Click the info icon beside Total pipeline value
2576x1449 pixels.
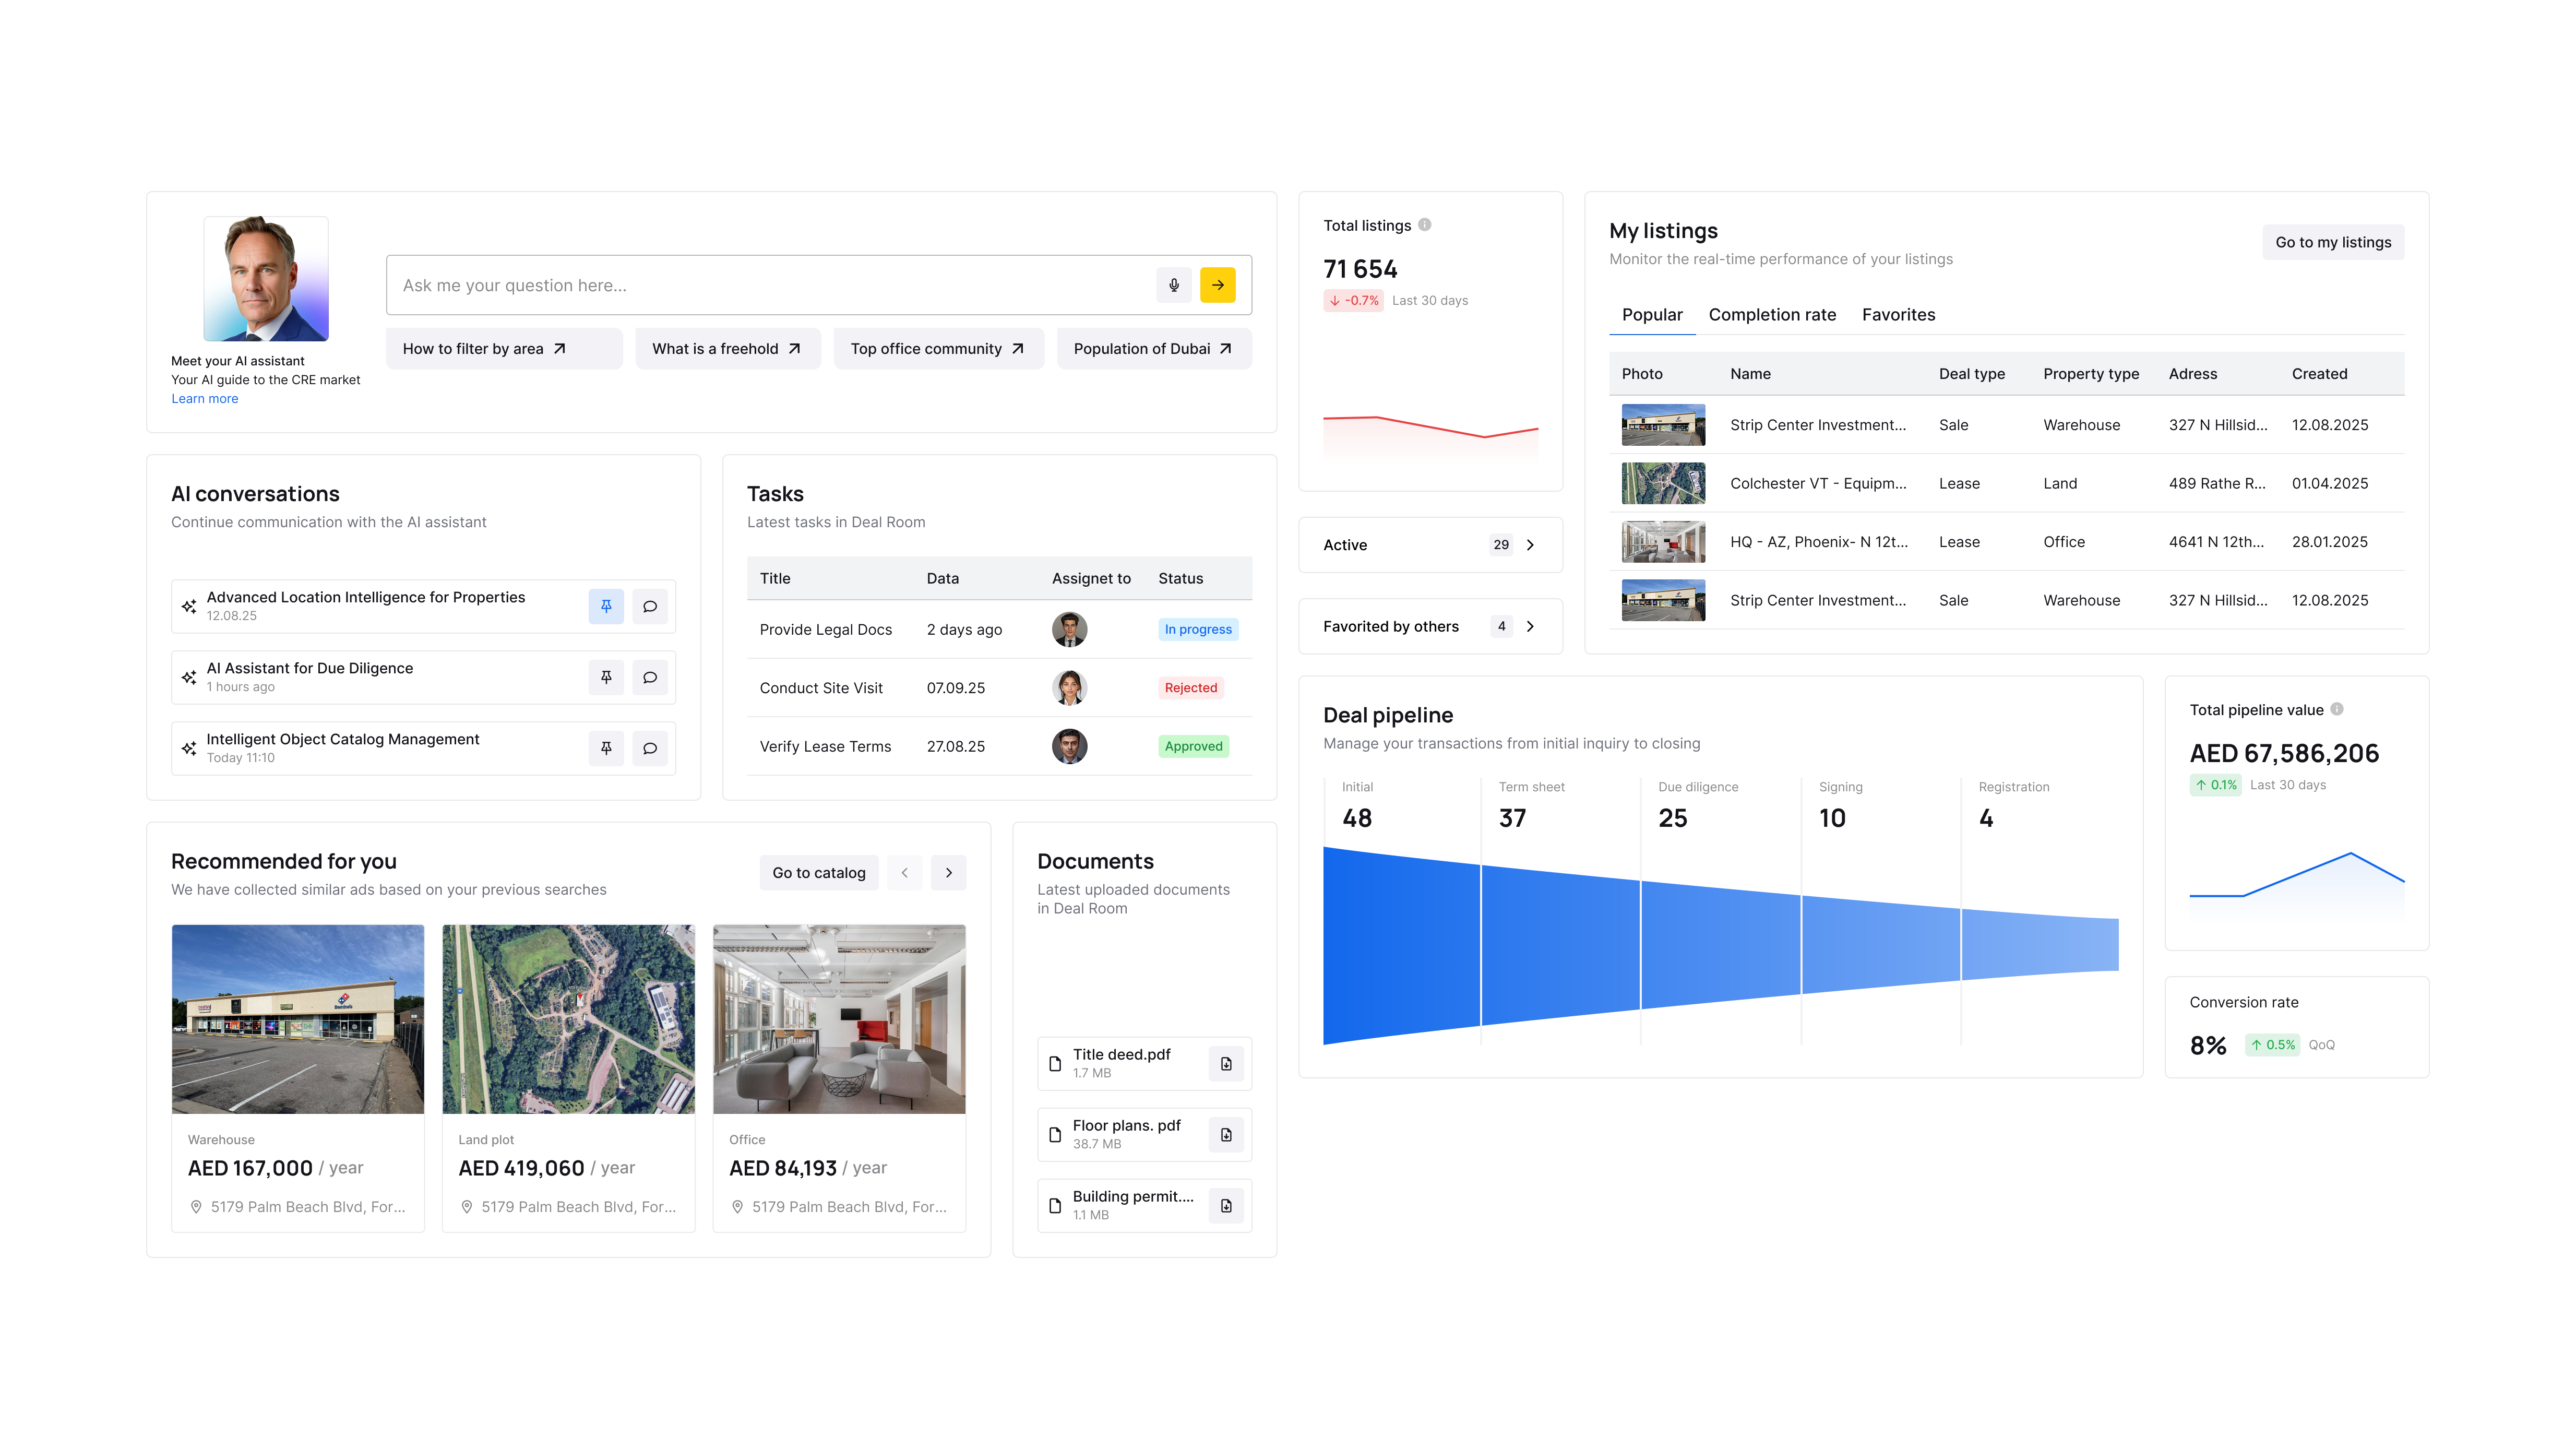click(2337, 709)
